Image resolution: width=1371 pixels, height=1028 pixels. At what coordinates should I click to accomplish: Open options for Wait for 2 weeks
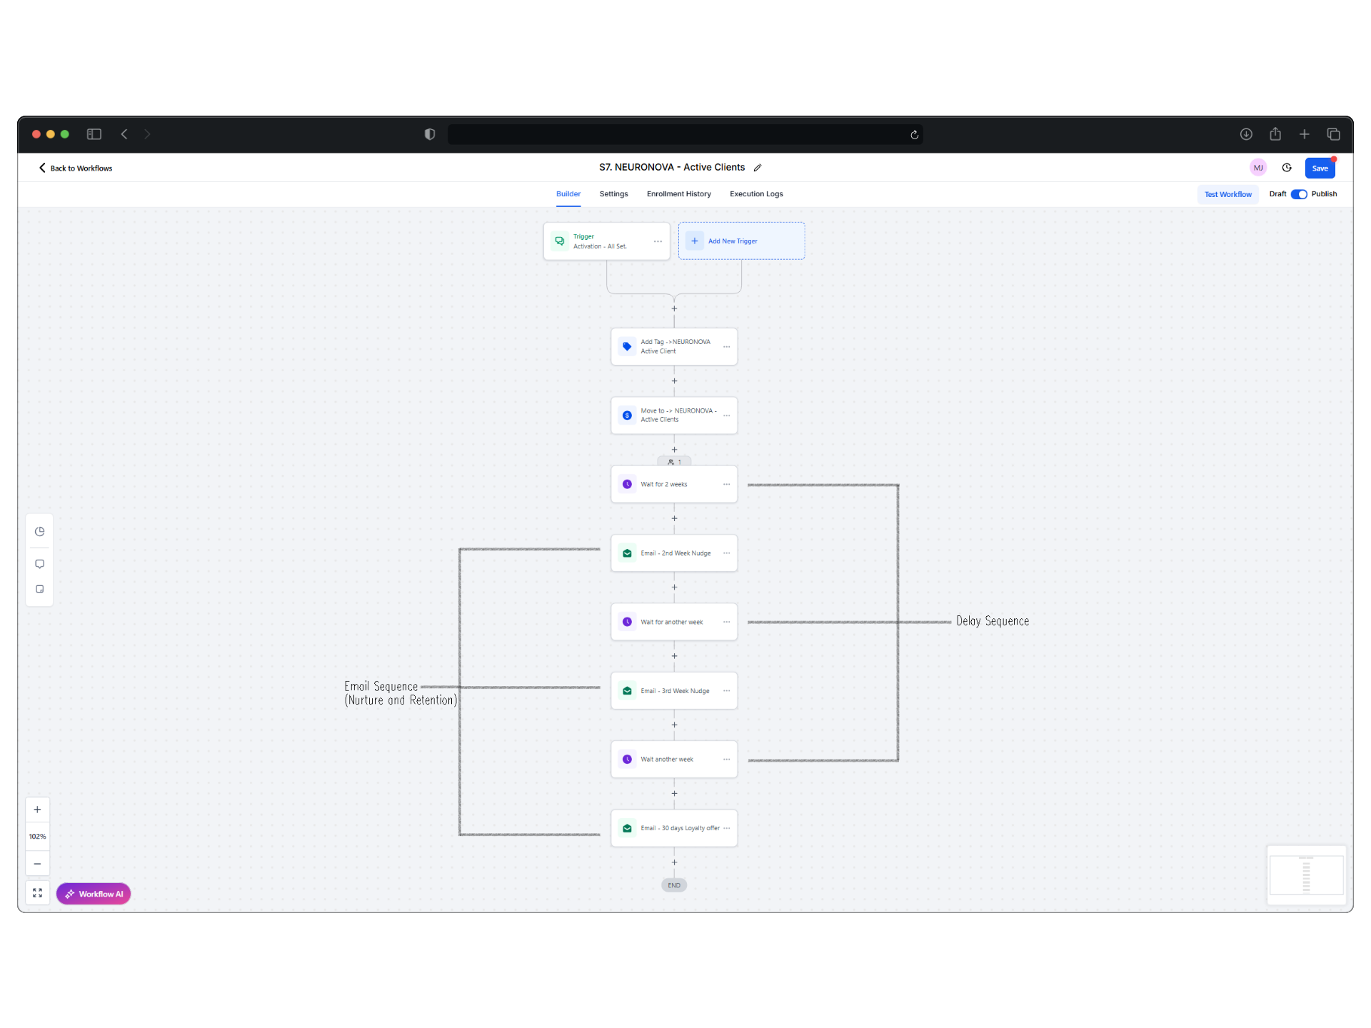tap(726, 484)
